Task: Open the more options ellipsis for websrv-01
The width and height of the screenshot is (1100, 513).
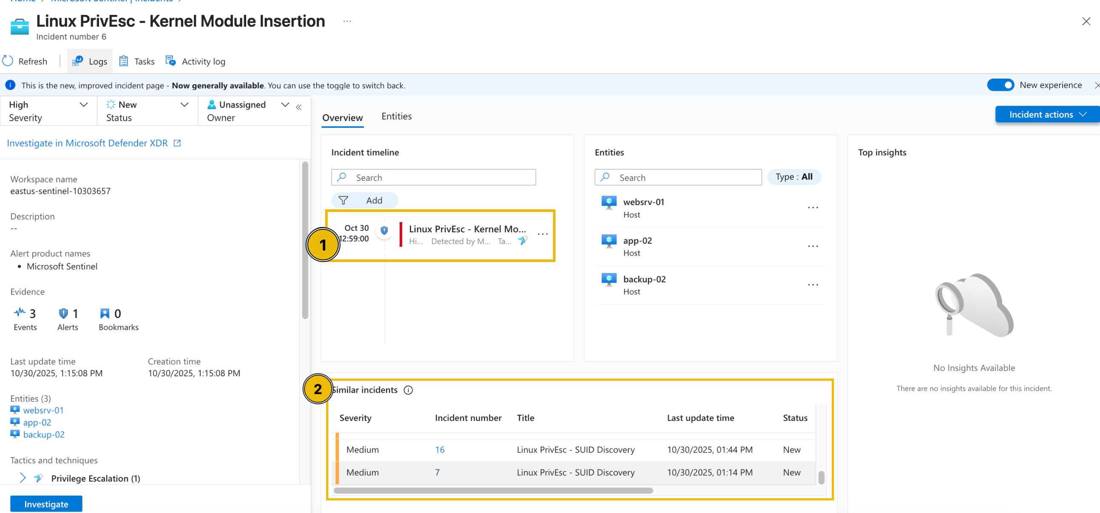Action: tap(813, 208)
